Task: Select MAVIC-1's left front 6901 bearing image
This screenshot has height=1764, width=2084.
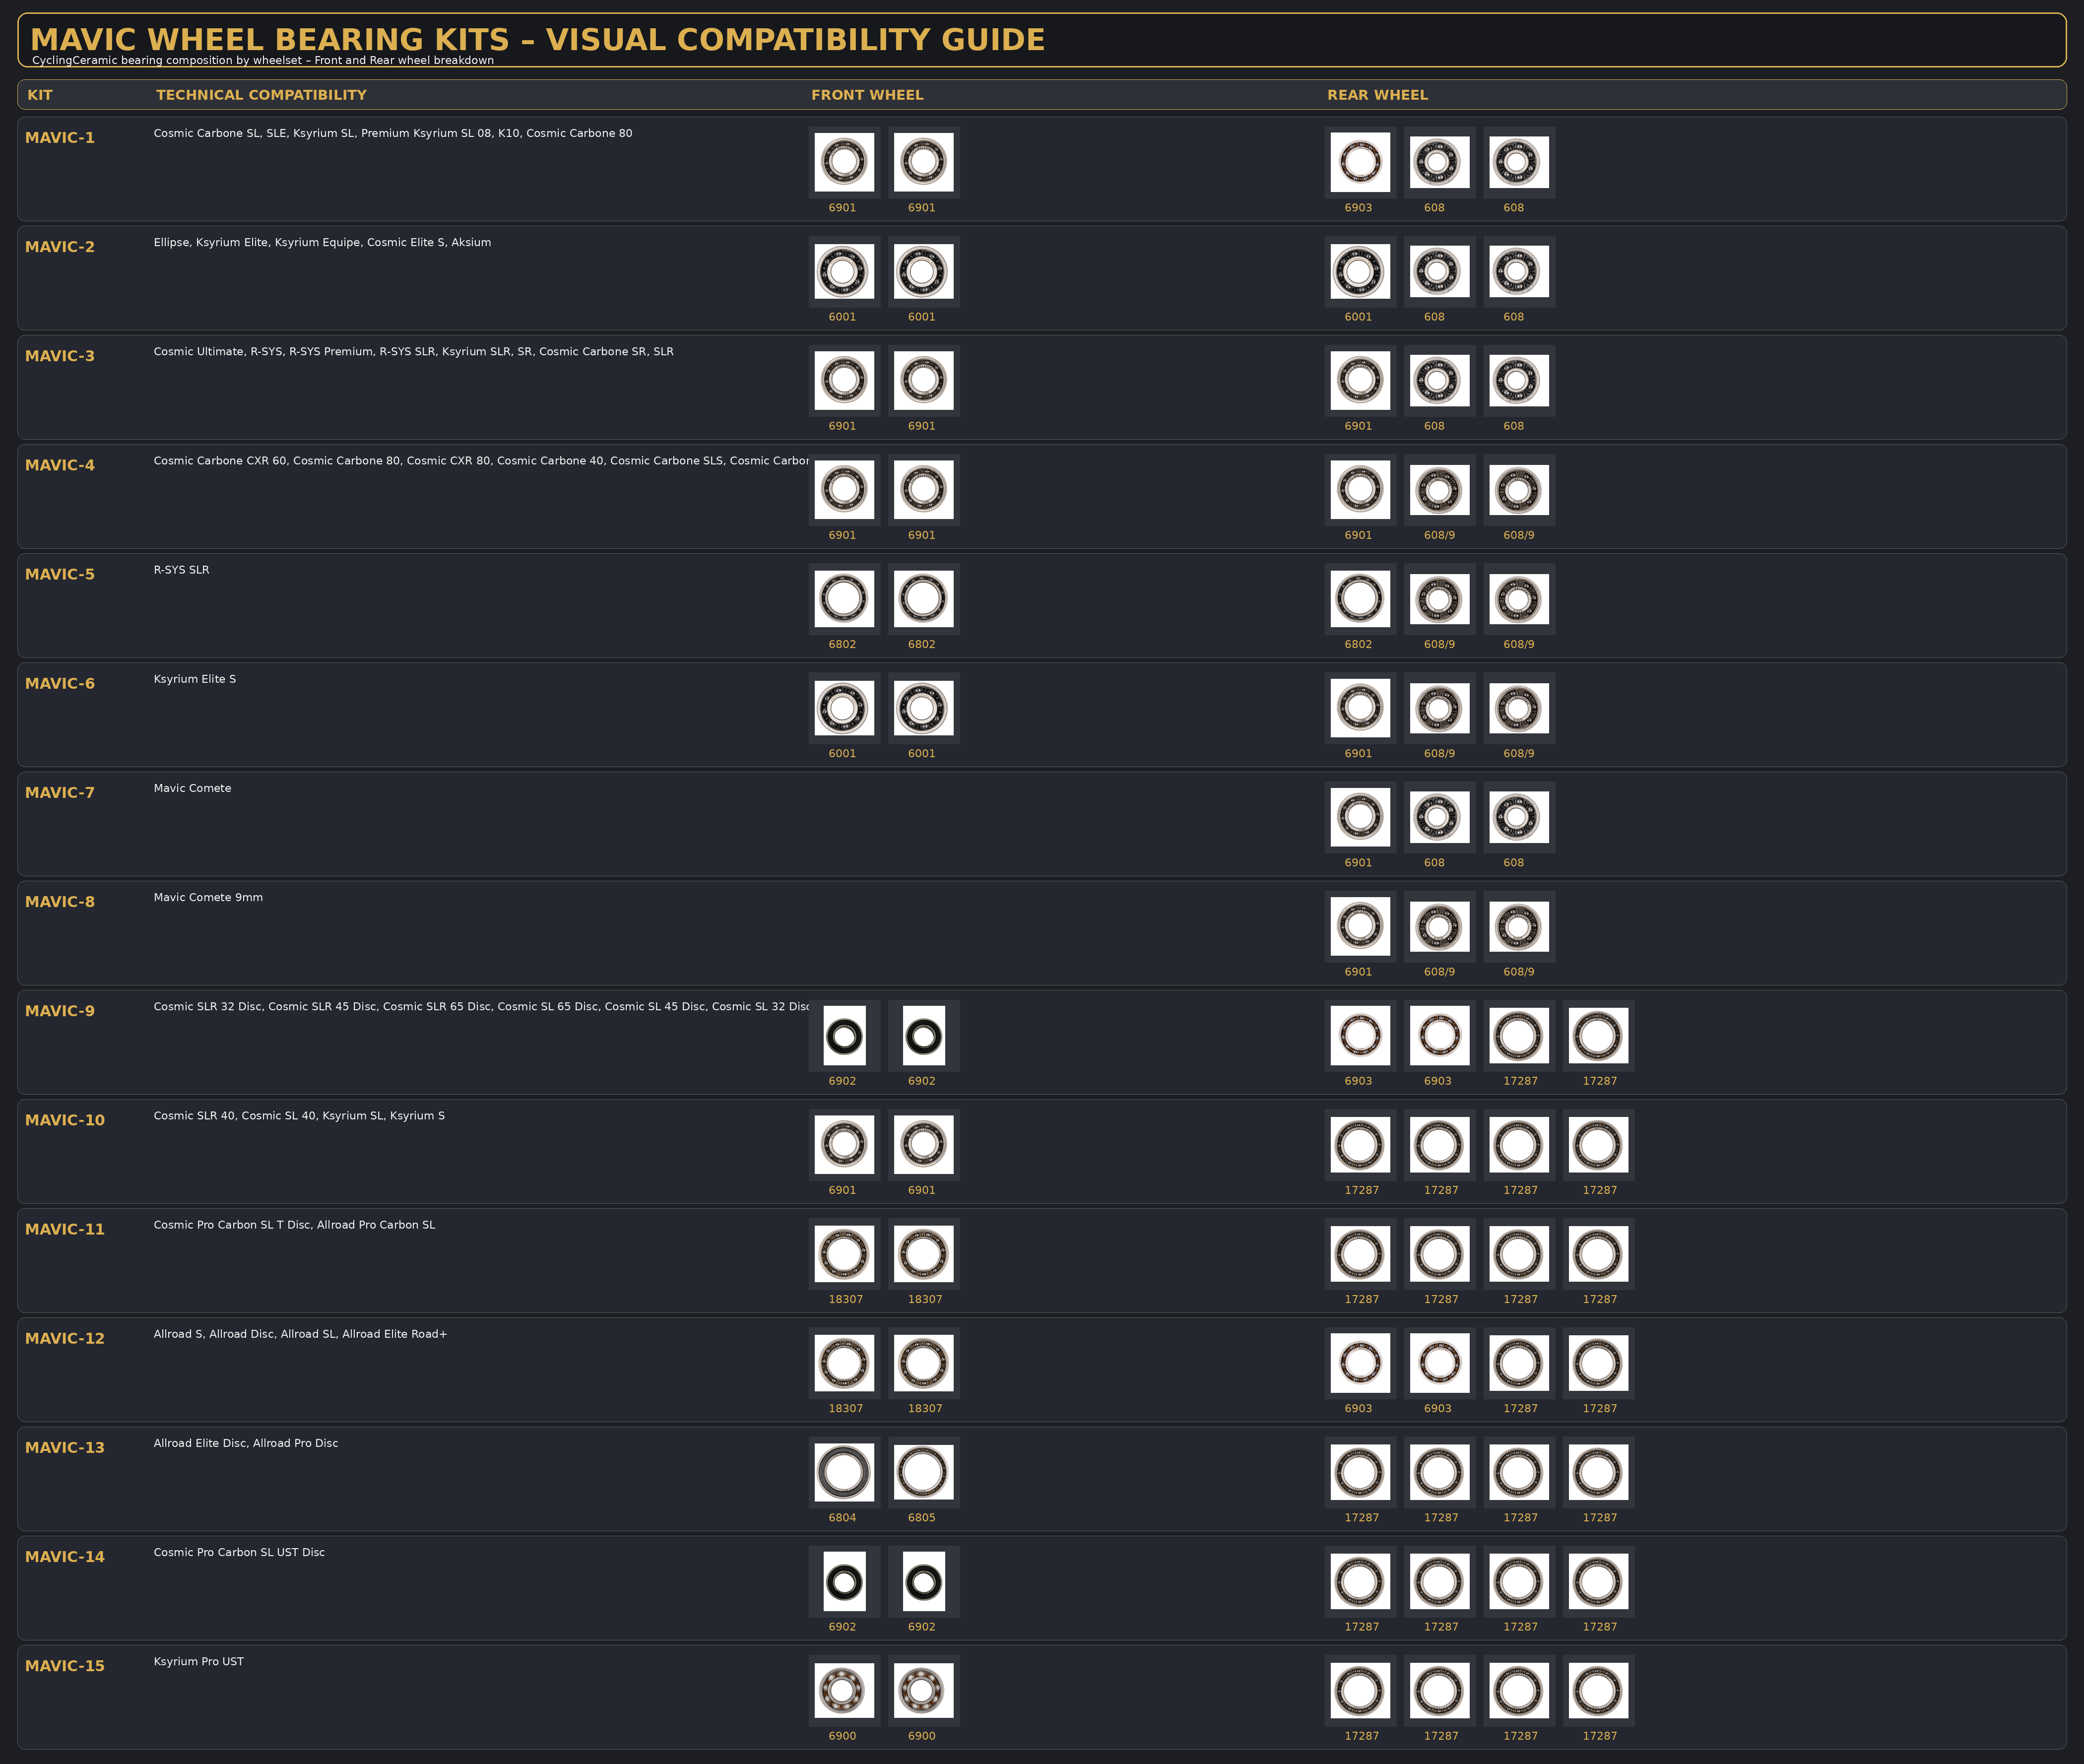Action: 844,162
